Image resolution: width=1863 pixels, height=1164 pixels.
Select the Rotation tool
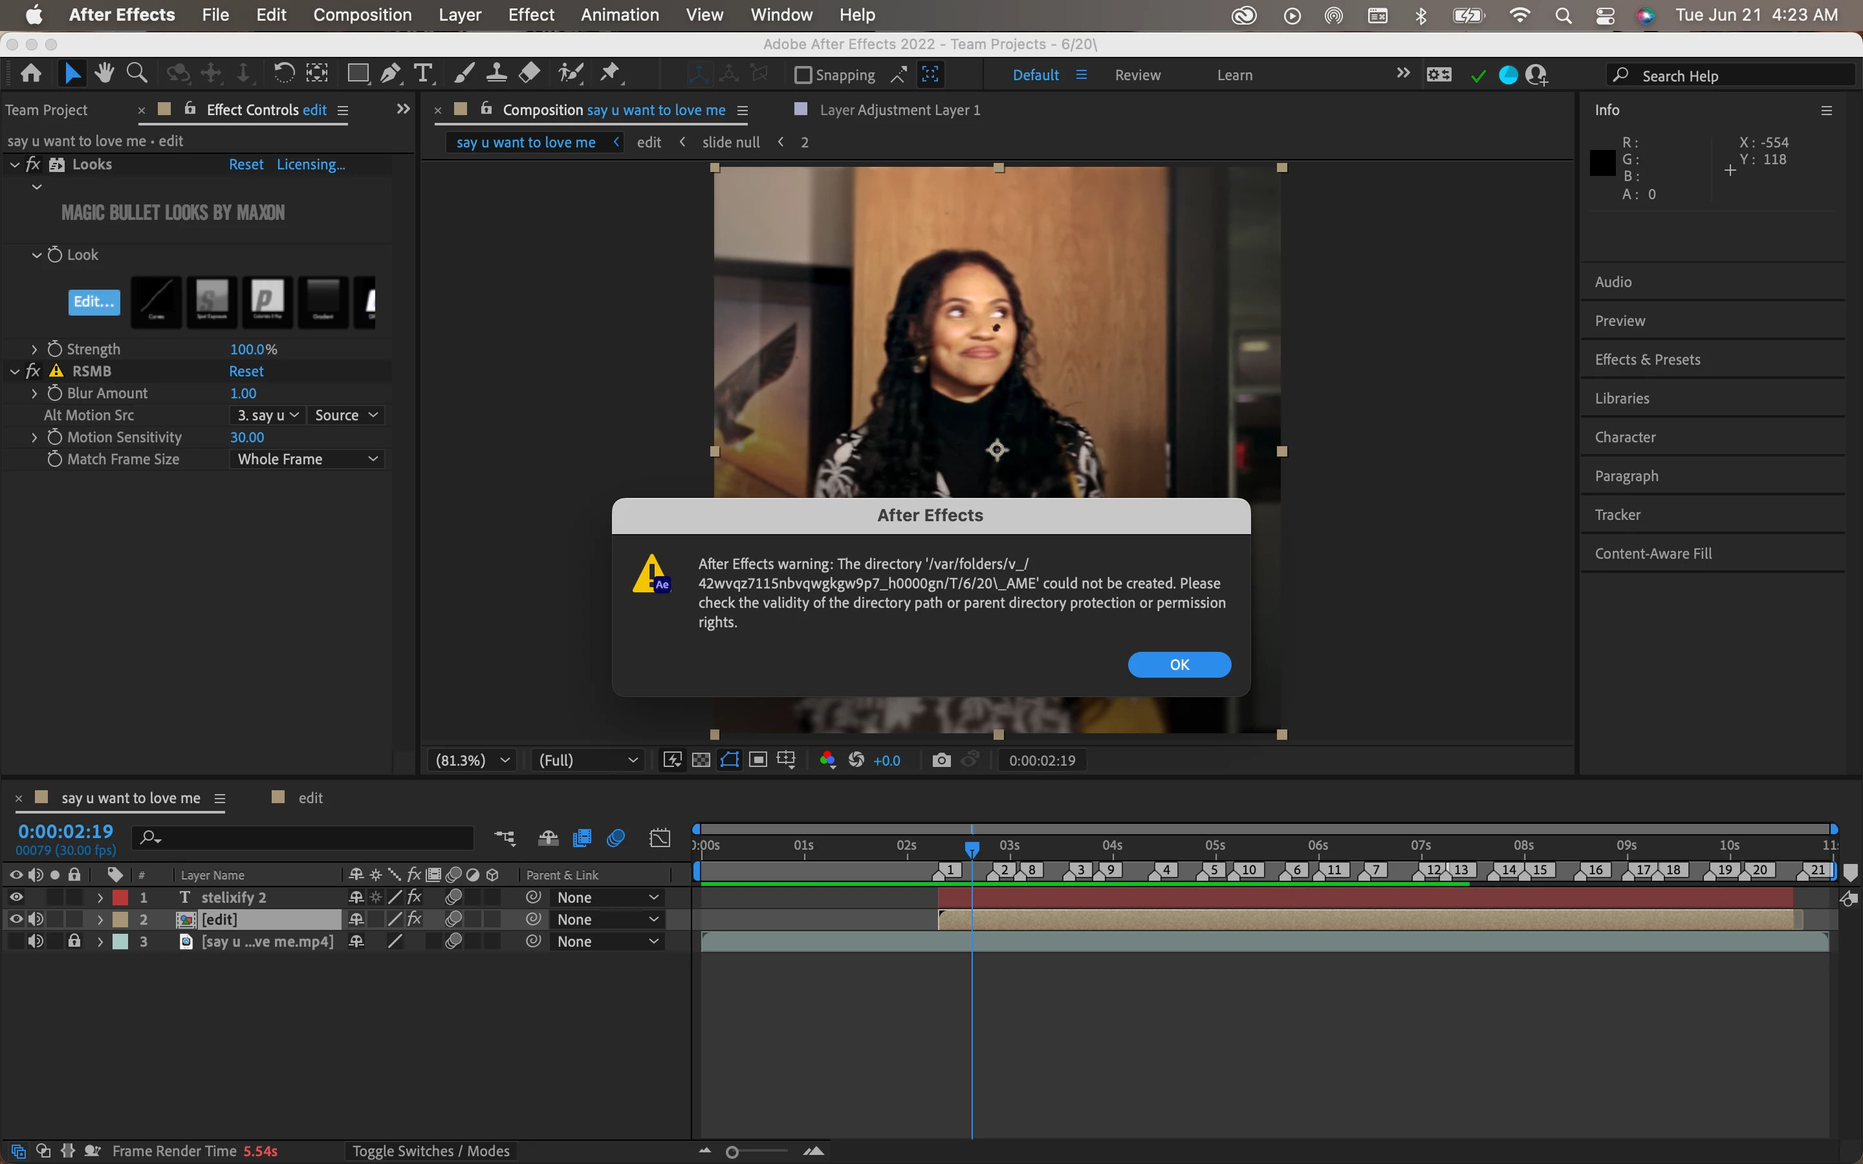[x=283, y=74]
